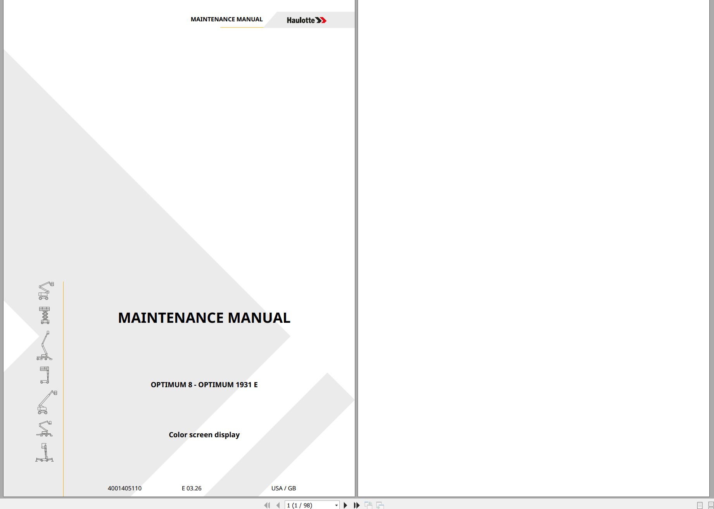Click the go to next view icon
The height and width of the screenshot is (509, 714).
(x=380, y=505)
